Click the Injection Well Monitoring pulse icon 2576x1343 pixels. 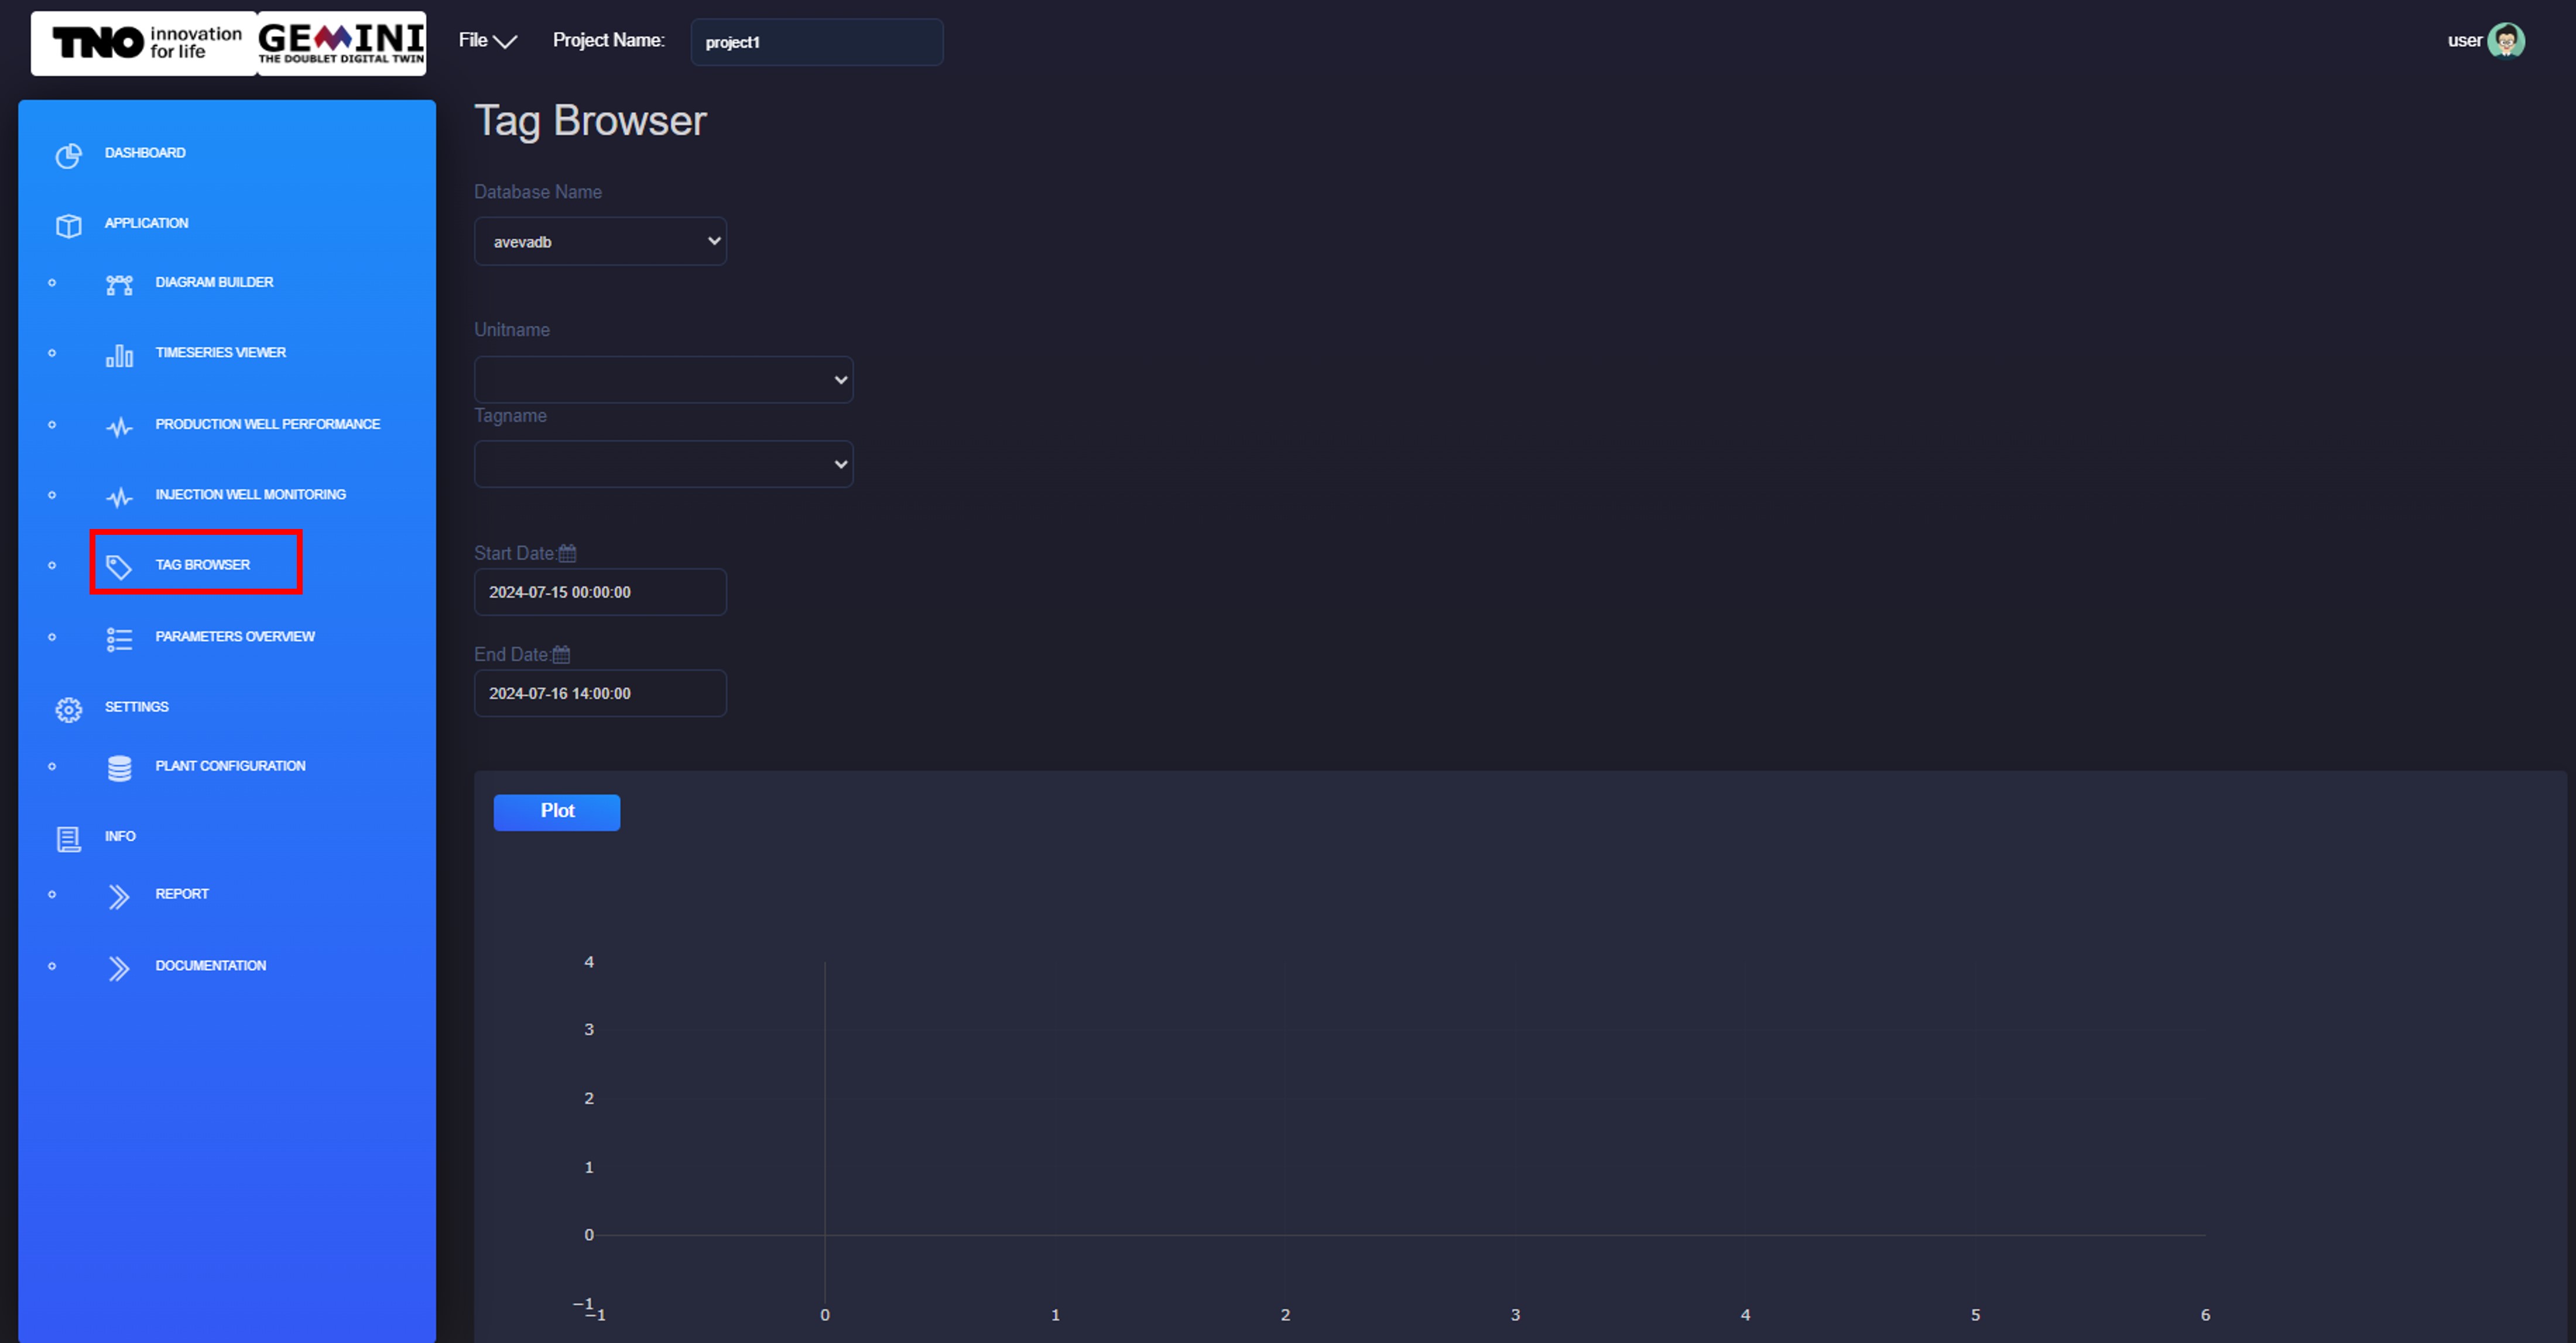point(119,497)
